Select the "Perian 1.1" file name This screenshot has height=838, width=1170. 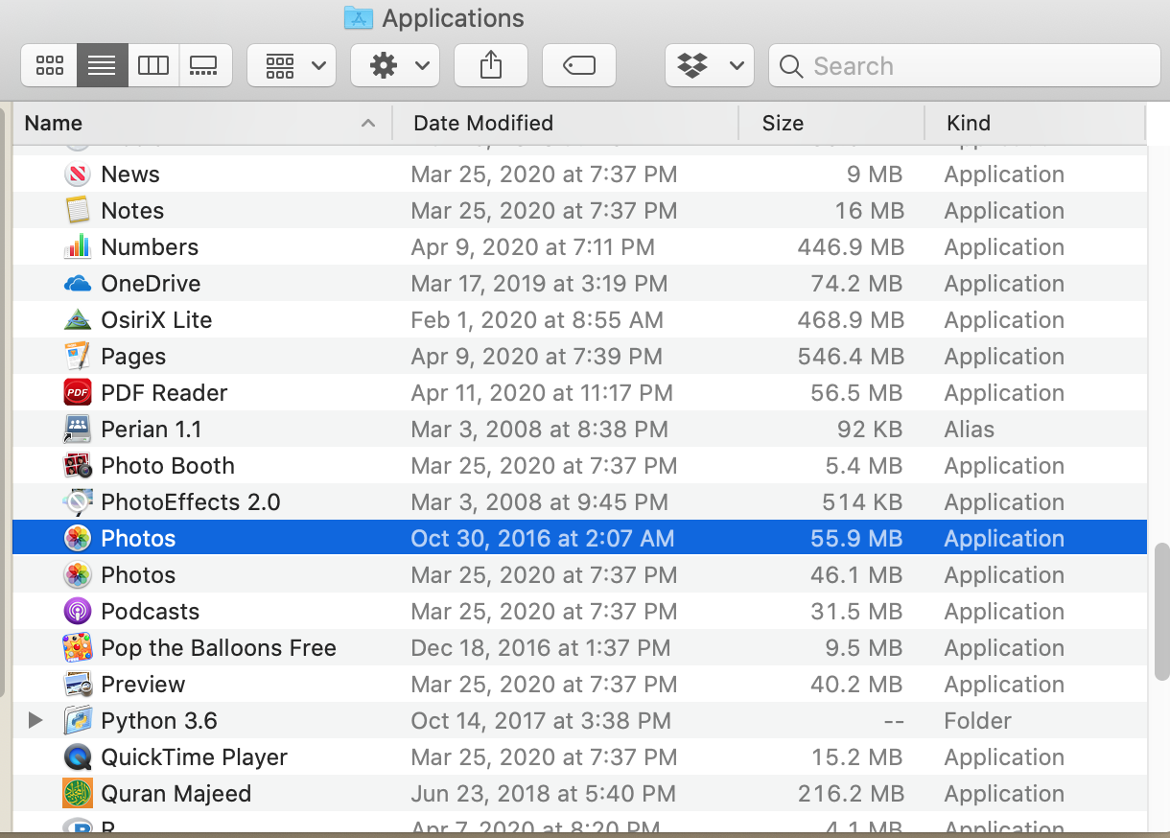pyautogui.click(x=152, y=430)
